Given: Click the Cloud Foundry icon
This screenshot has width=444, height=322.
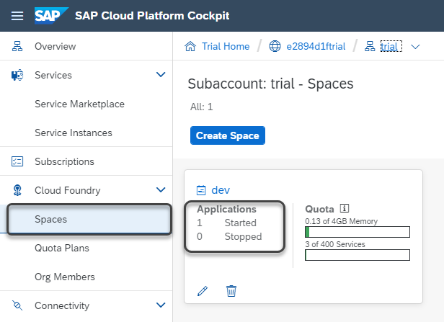Looking at the screenshot, I should (17, 190).
